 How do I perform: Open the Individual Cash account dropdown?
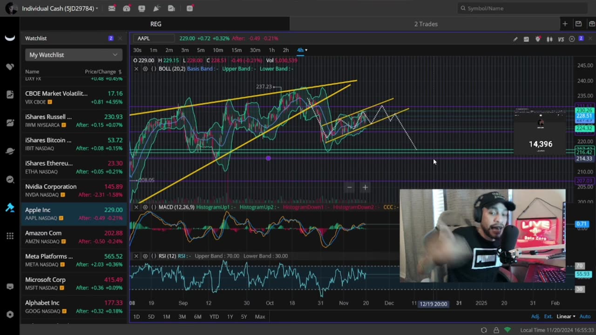[60, 8]
